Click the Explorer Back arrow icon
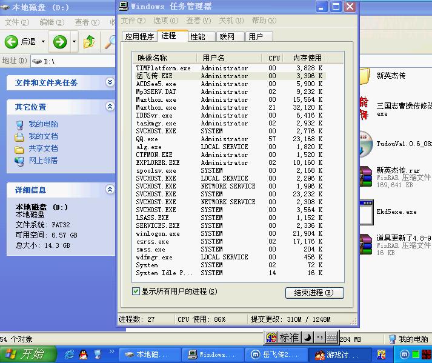The image size is (432, 363). click(12, 41)
